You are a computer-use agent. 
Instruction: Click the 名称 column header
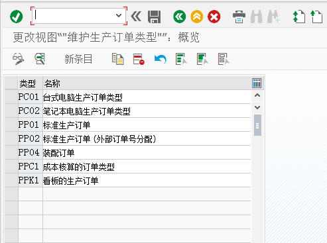[x=147, y=83]
